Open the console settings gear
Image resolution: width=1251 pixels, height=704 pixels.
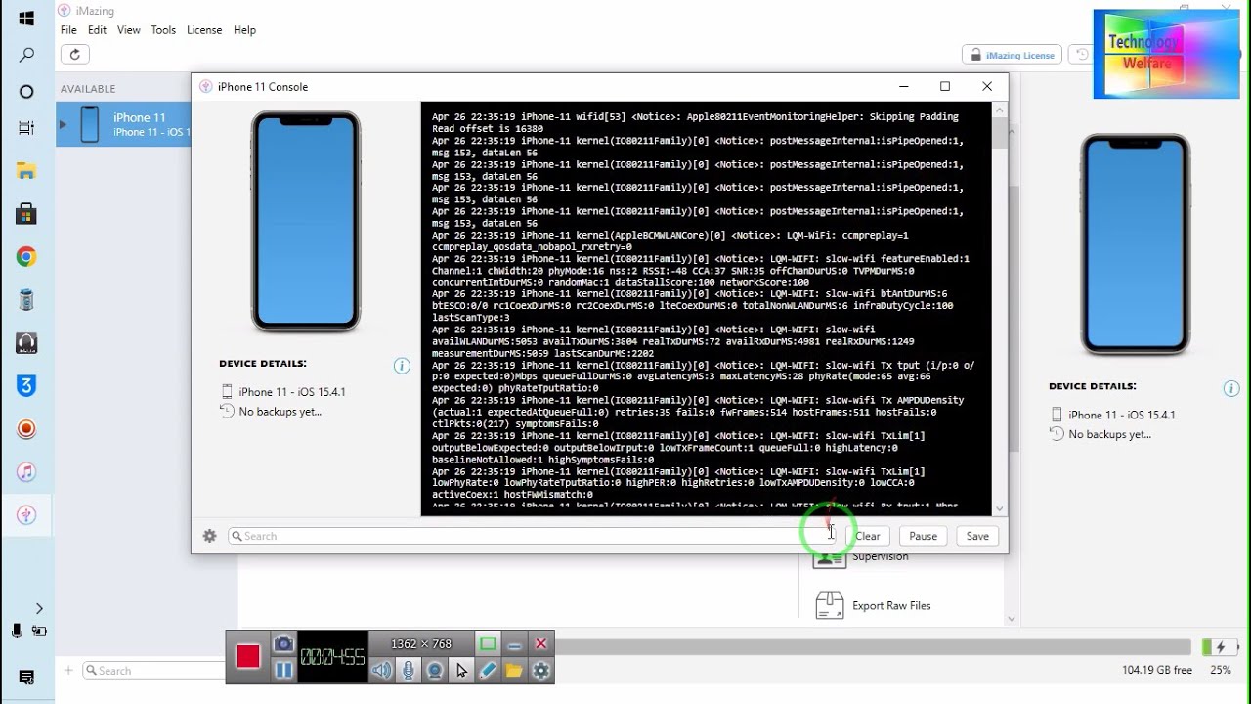click(209, 536)
